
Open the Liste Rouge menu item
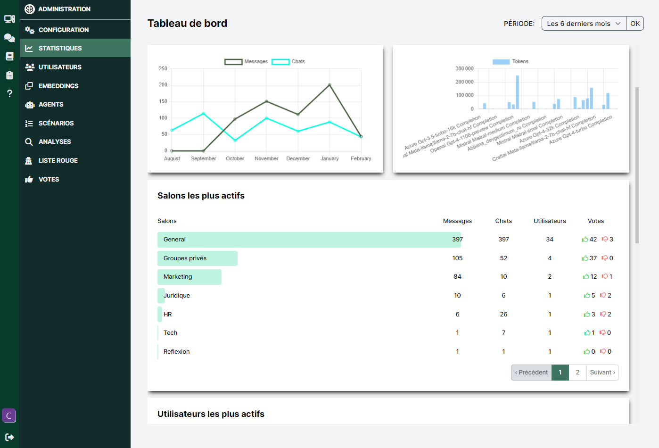(58, 160)
